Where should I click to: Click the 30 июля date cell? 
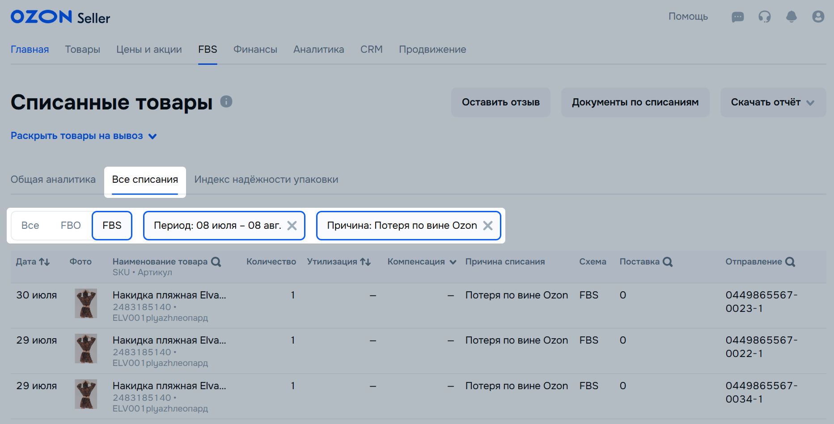(37, 295)
